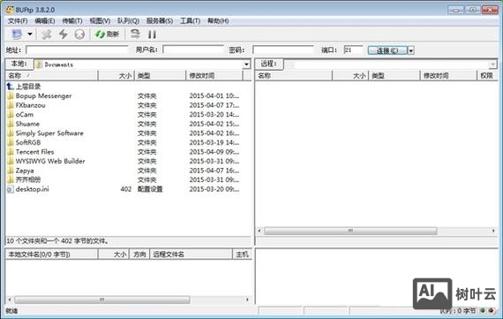
Task: Click the cancel/stop circle toolbar icon
Action: click(79, 34)
